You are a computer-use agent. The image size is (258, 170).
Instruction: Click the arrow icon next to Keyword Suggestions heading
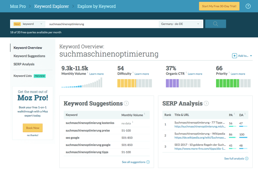(126, 103)
